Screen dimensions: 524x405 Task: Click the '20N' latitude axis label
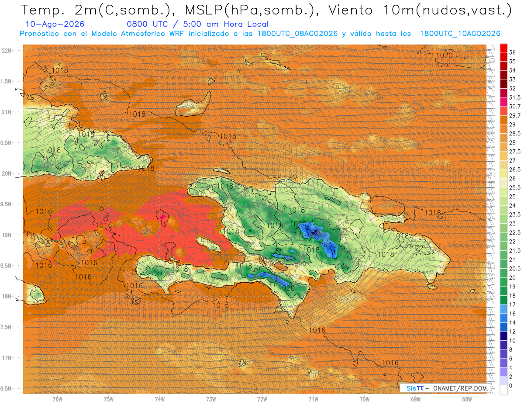[7, 173]
